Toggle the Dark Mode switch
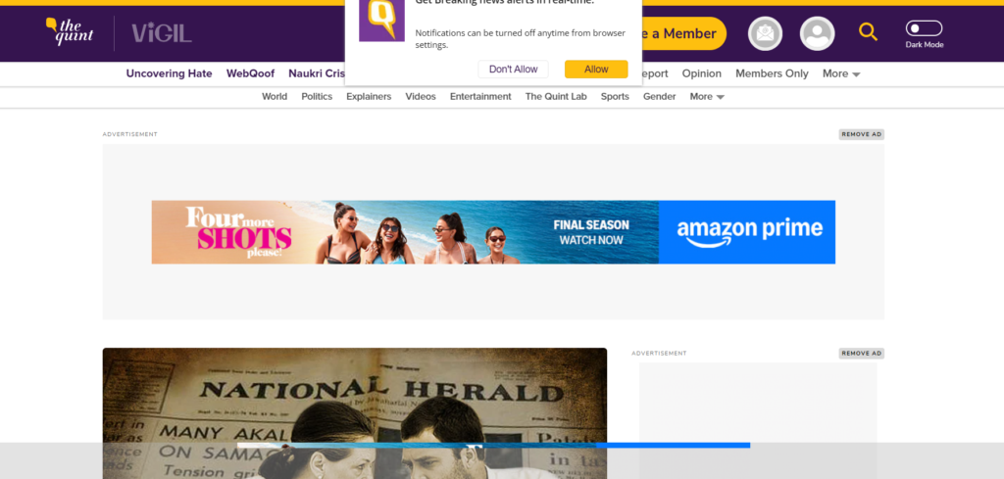Viewport: 1004px width, 479px height. click(x=924, y=28)
